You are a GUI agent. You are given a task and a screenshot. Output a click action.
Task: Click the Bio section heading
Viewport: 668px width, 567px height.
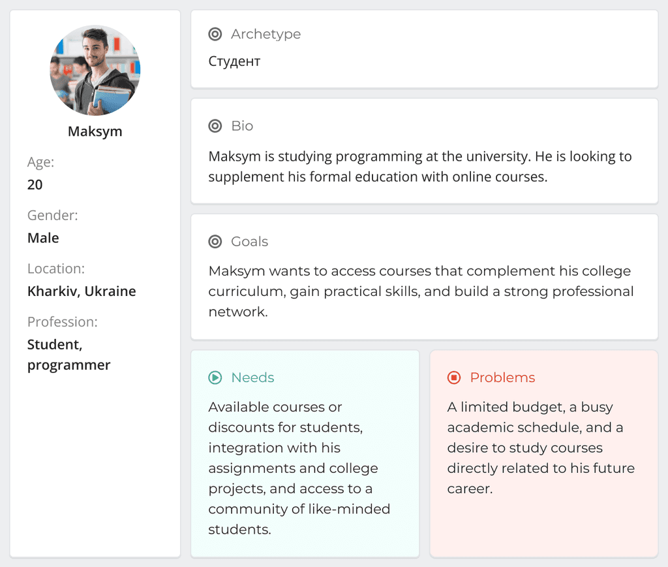(242, 126)
